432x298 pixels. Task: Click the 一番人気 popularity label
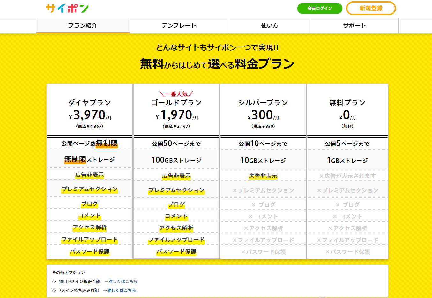(x=176, y=94)
